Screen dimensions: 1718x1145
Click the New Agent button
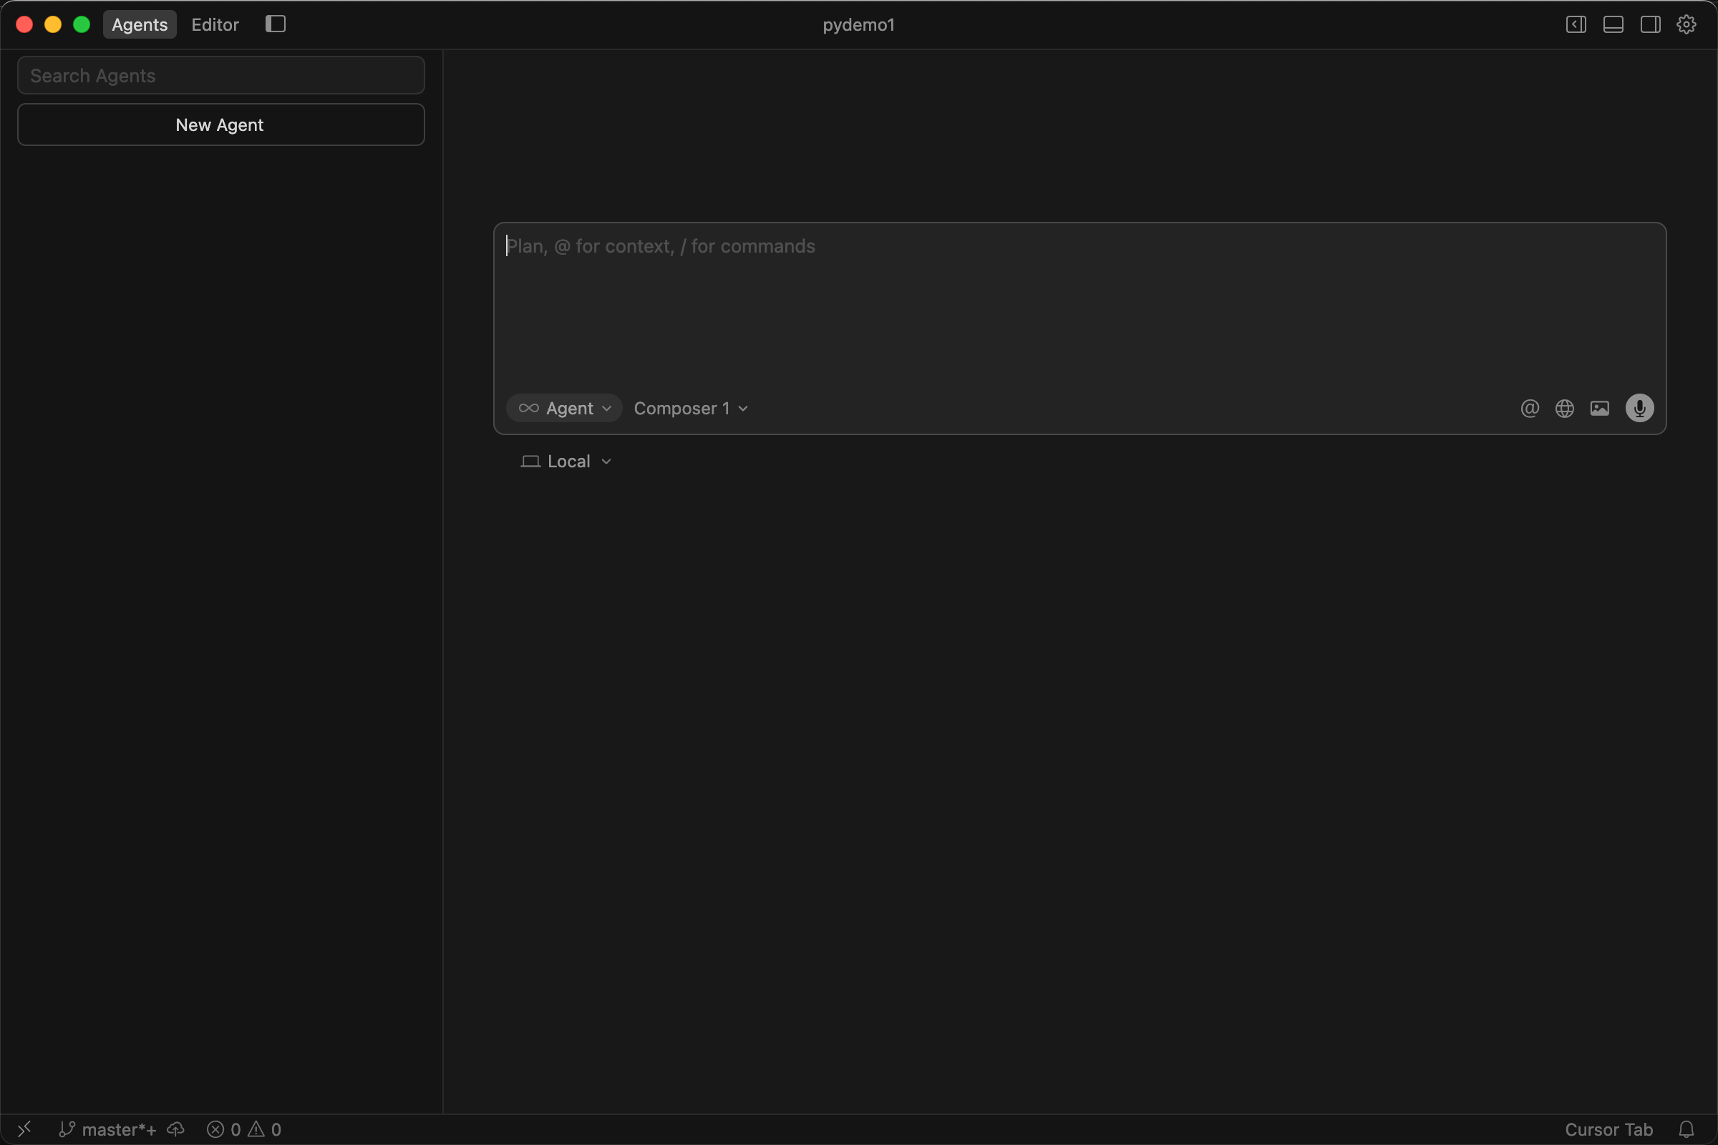(220, 125)
